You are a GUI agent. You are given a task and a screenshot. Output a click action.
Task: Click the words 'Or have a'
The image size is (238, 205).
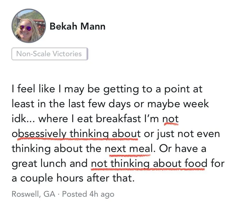[183, 149]
